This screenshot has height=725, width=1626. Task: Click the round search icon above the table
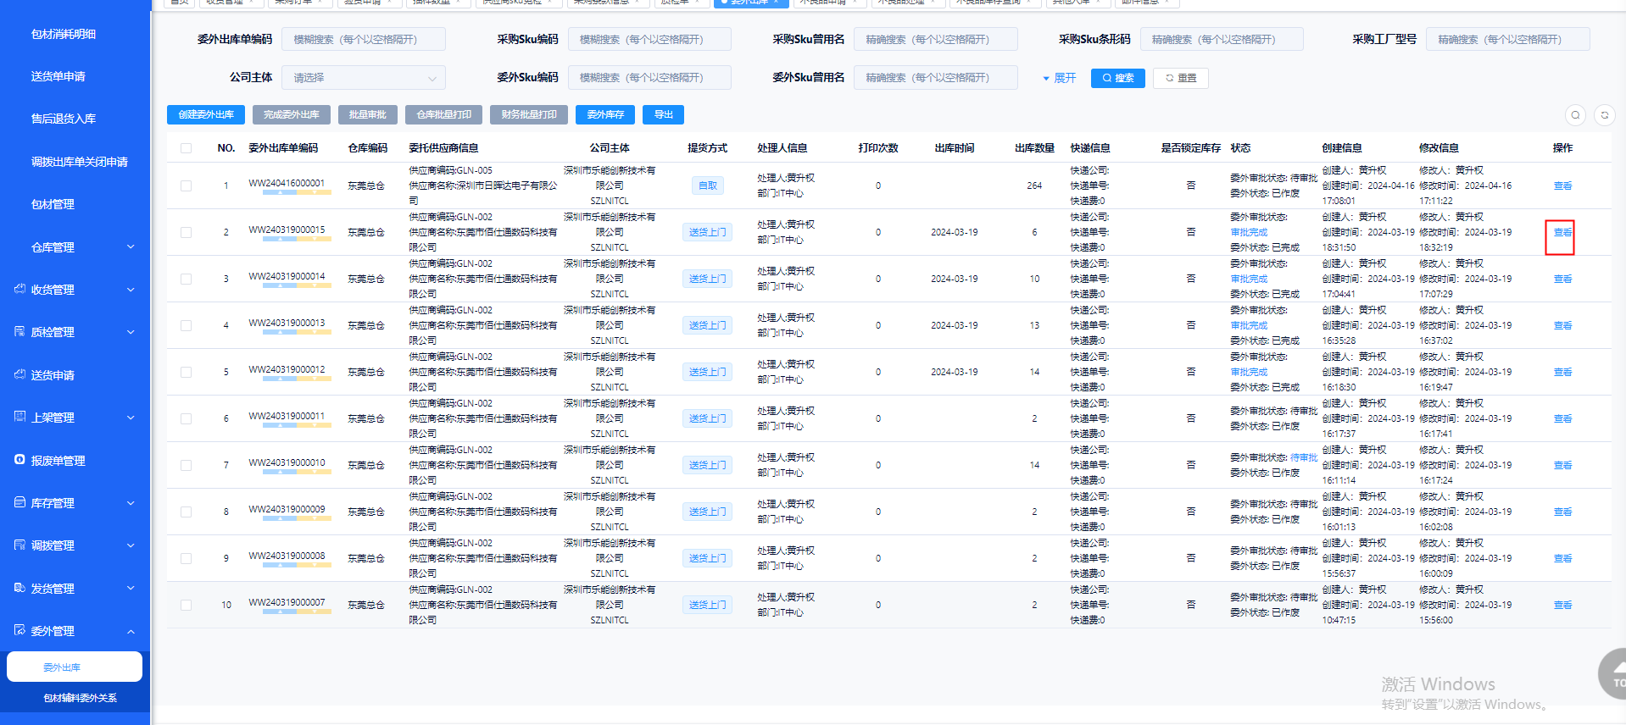(1575, 115)
